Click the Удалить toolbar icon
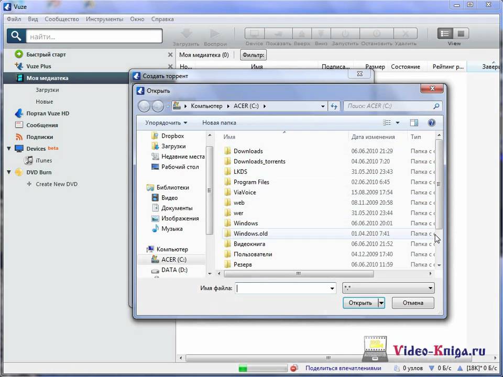 click(x=406, y=34)
